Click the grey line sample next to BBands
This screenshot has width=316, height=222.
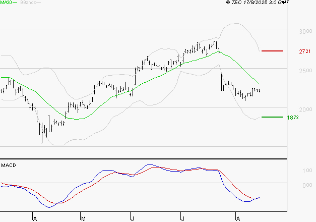[x=39, y=3]
